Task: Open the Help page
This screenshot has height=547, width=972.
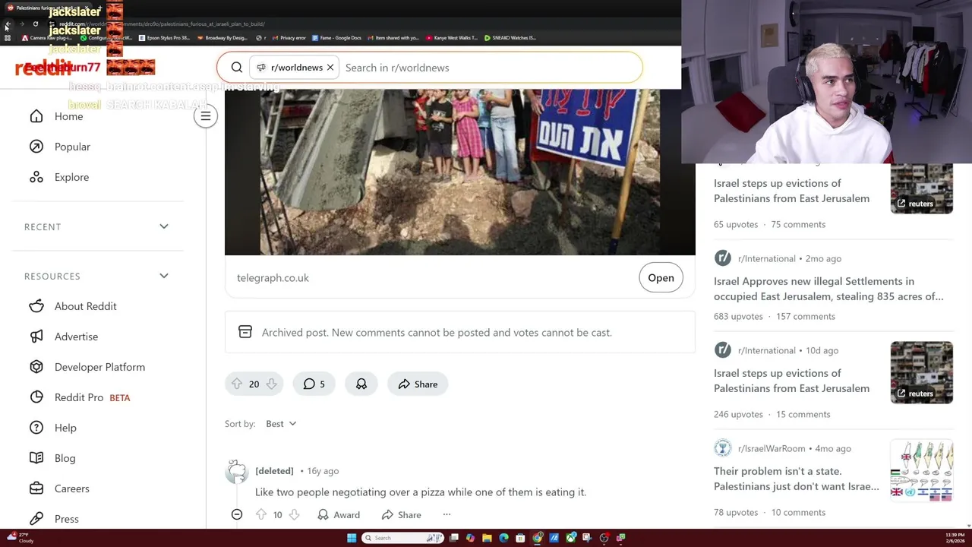Action: [x=65, y=428]
